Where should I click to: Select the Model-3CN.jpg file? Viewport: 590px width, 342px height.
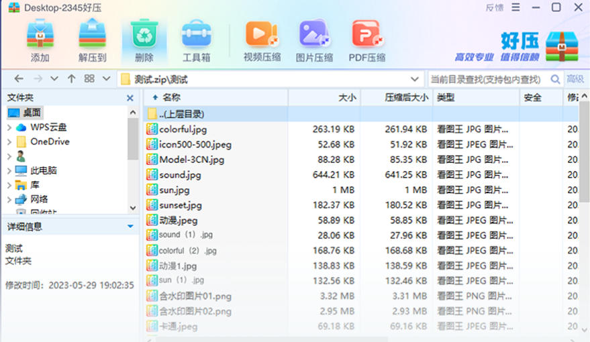pos(191,160)
